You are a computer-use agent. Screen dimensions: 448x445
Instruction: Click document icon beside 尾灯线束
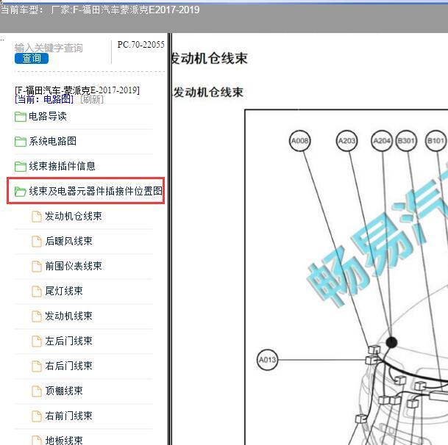[37, 292]
